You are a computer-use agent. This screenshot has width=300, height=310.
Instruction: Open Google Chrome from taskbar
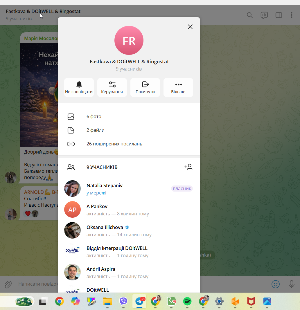(x=59, y=301)
